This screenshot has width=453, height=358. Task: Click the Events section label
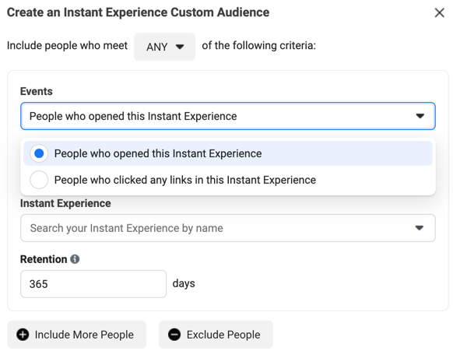pos(37,91)
